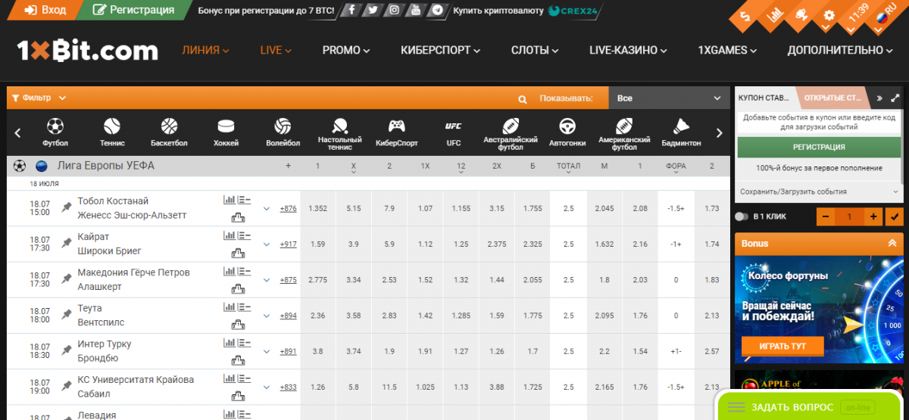Expand markets chevron for Теута match

tap(267, 316)
